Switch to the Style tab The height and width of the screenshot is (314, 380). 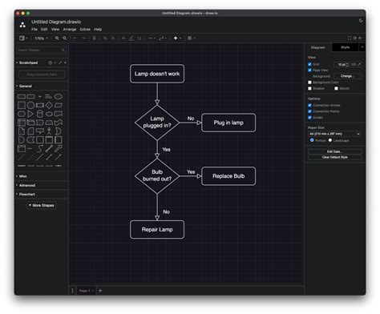point(345,47)
